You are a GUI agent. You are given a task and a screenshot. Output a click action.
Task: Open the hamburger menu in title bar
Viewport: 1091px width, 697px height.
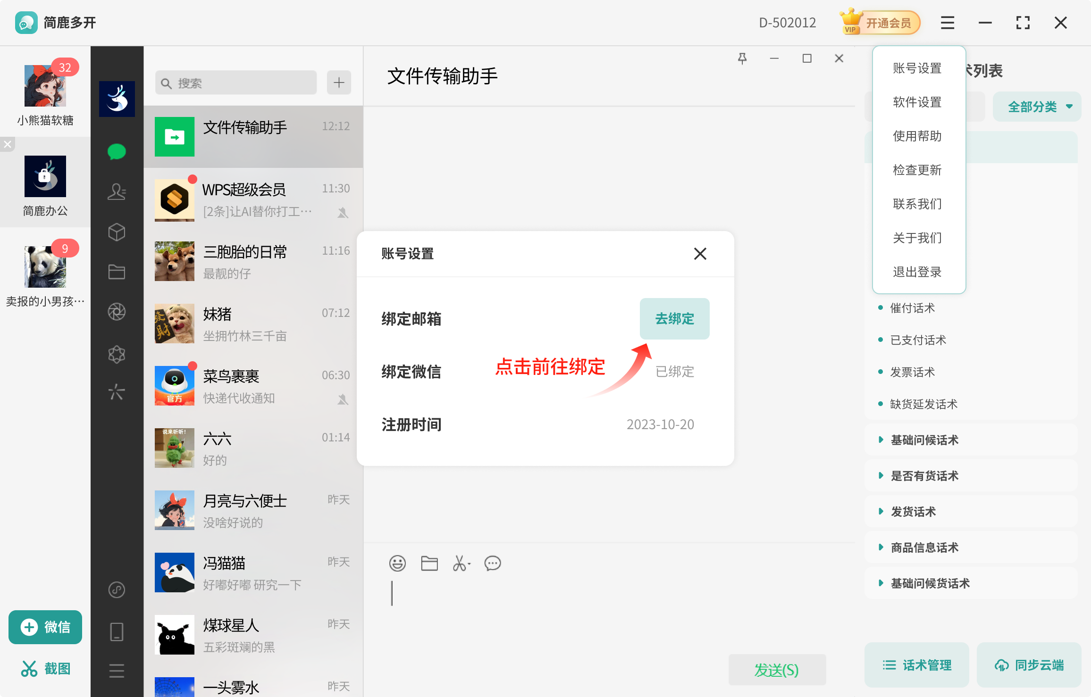(x=947, y=23)
